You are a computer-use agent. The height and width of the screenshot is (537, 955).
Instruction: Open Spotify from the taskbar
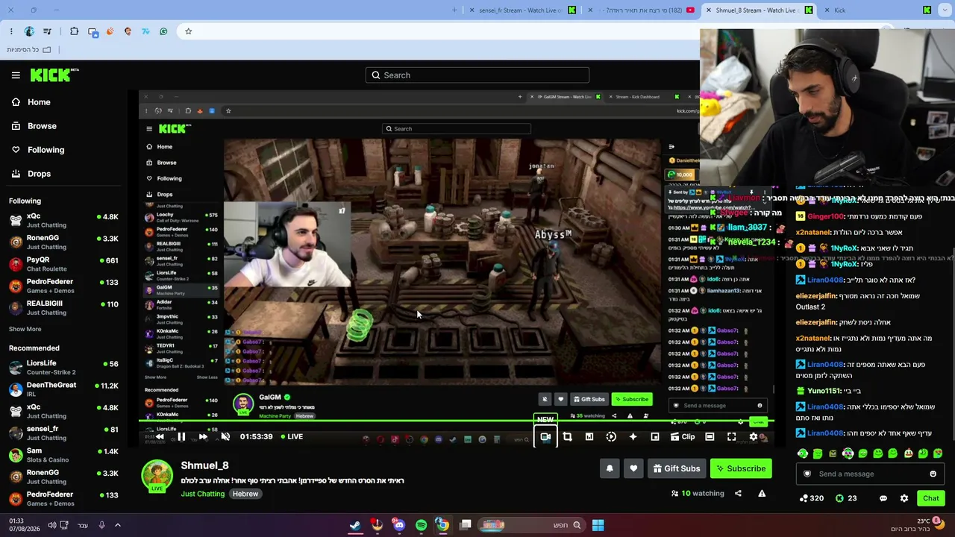point(421,525)
